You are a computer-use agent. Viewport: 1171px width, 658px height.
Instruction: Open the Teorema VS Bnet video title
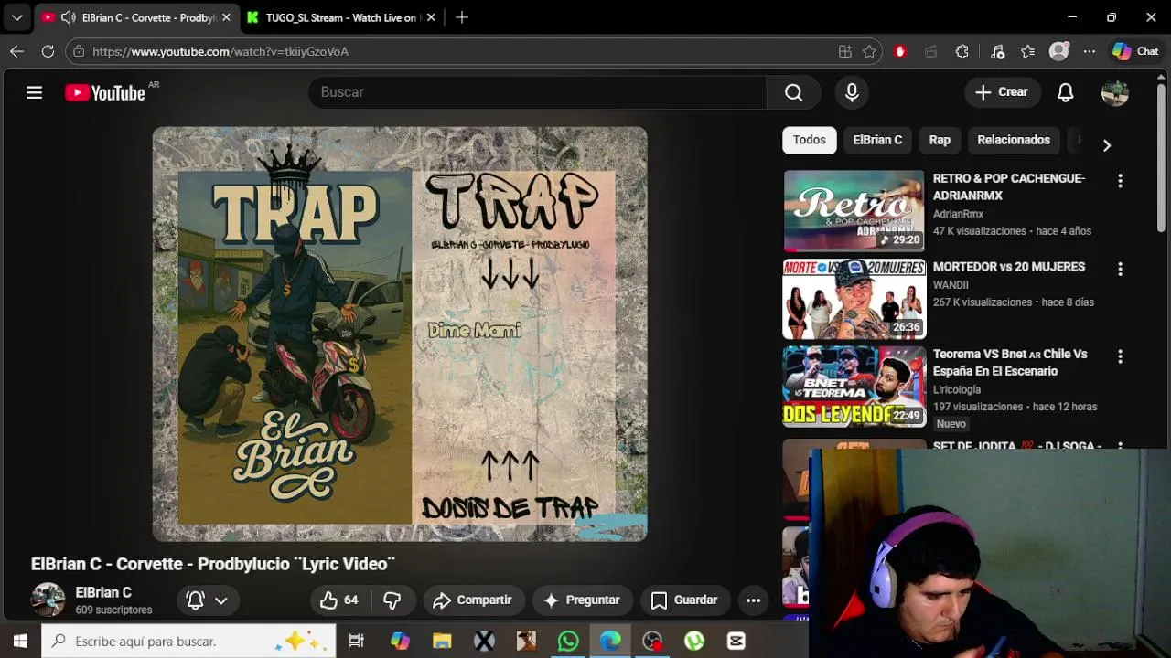(1010, 363)
